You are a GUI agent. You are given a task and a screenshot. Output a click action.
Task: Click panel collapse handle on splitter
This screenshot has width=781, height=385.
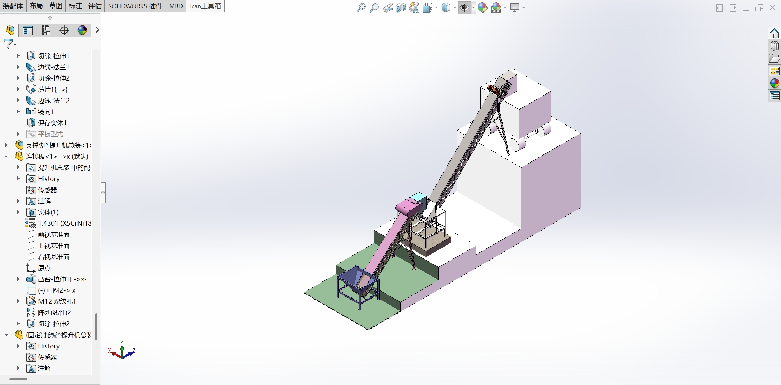coord(103,192)
